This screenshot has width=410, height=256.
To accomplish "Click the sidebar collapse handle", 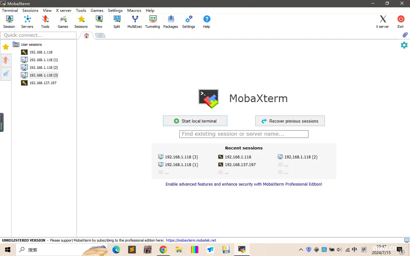I will [x=2, y=122].
